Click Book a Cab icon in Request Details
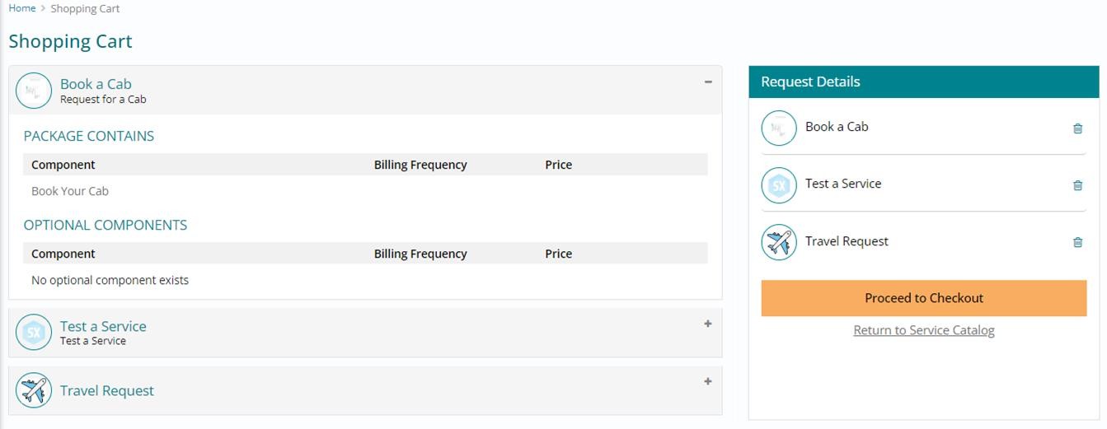 pyautogui.click(x=779, y=128)
